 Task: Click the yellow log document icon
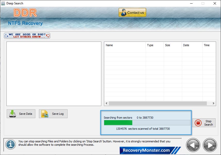point(45,114)
